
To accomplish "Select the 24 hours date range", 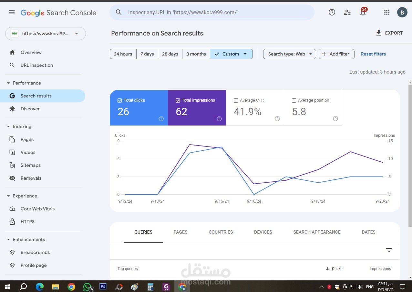I will coord(123,54).
